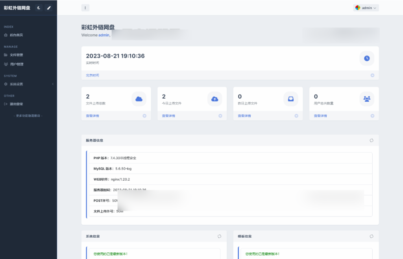
Task: Click the theme paintbrush toggle in the header
Action: pyautogui.click(x=49, y=7)
